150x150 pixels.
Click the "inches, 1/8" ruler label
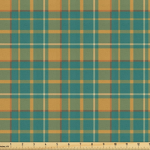[x=4, y=146]
